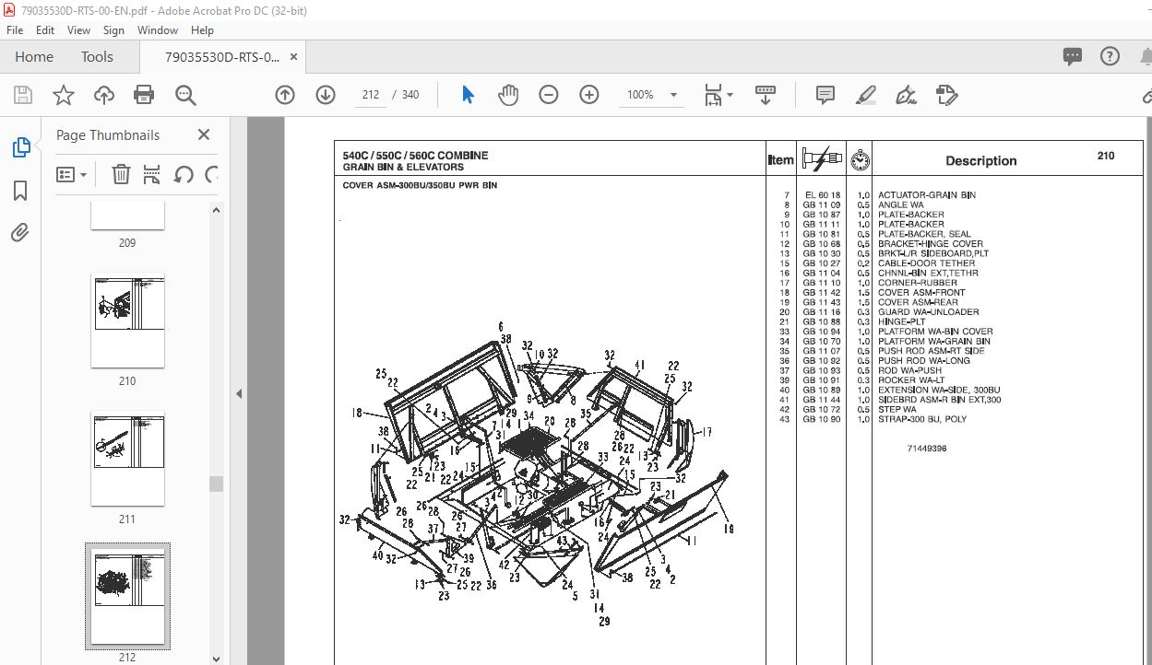Viewport: 1152px width, 665px height.
Task: Bookmark this file with the star icon
Action: click(63, 95)
